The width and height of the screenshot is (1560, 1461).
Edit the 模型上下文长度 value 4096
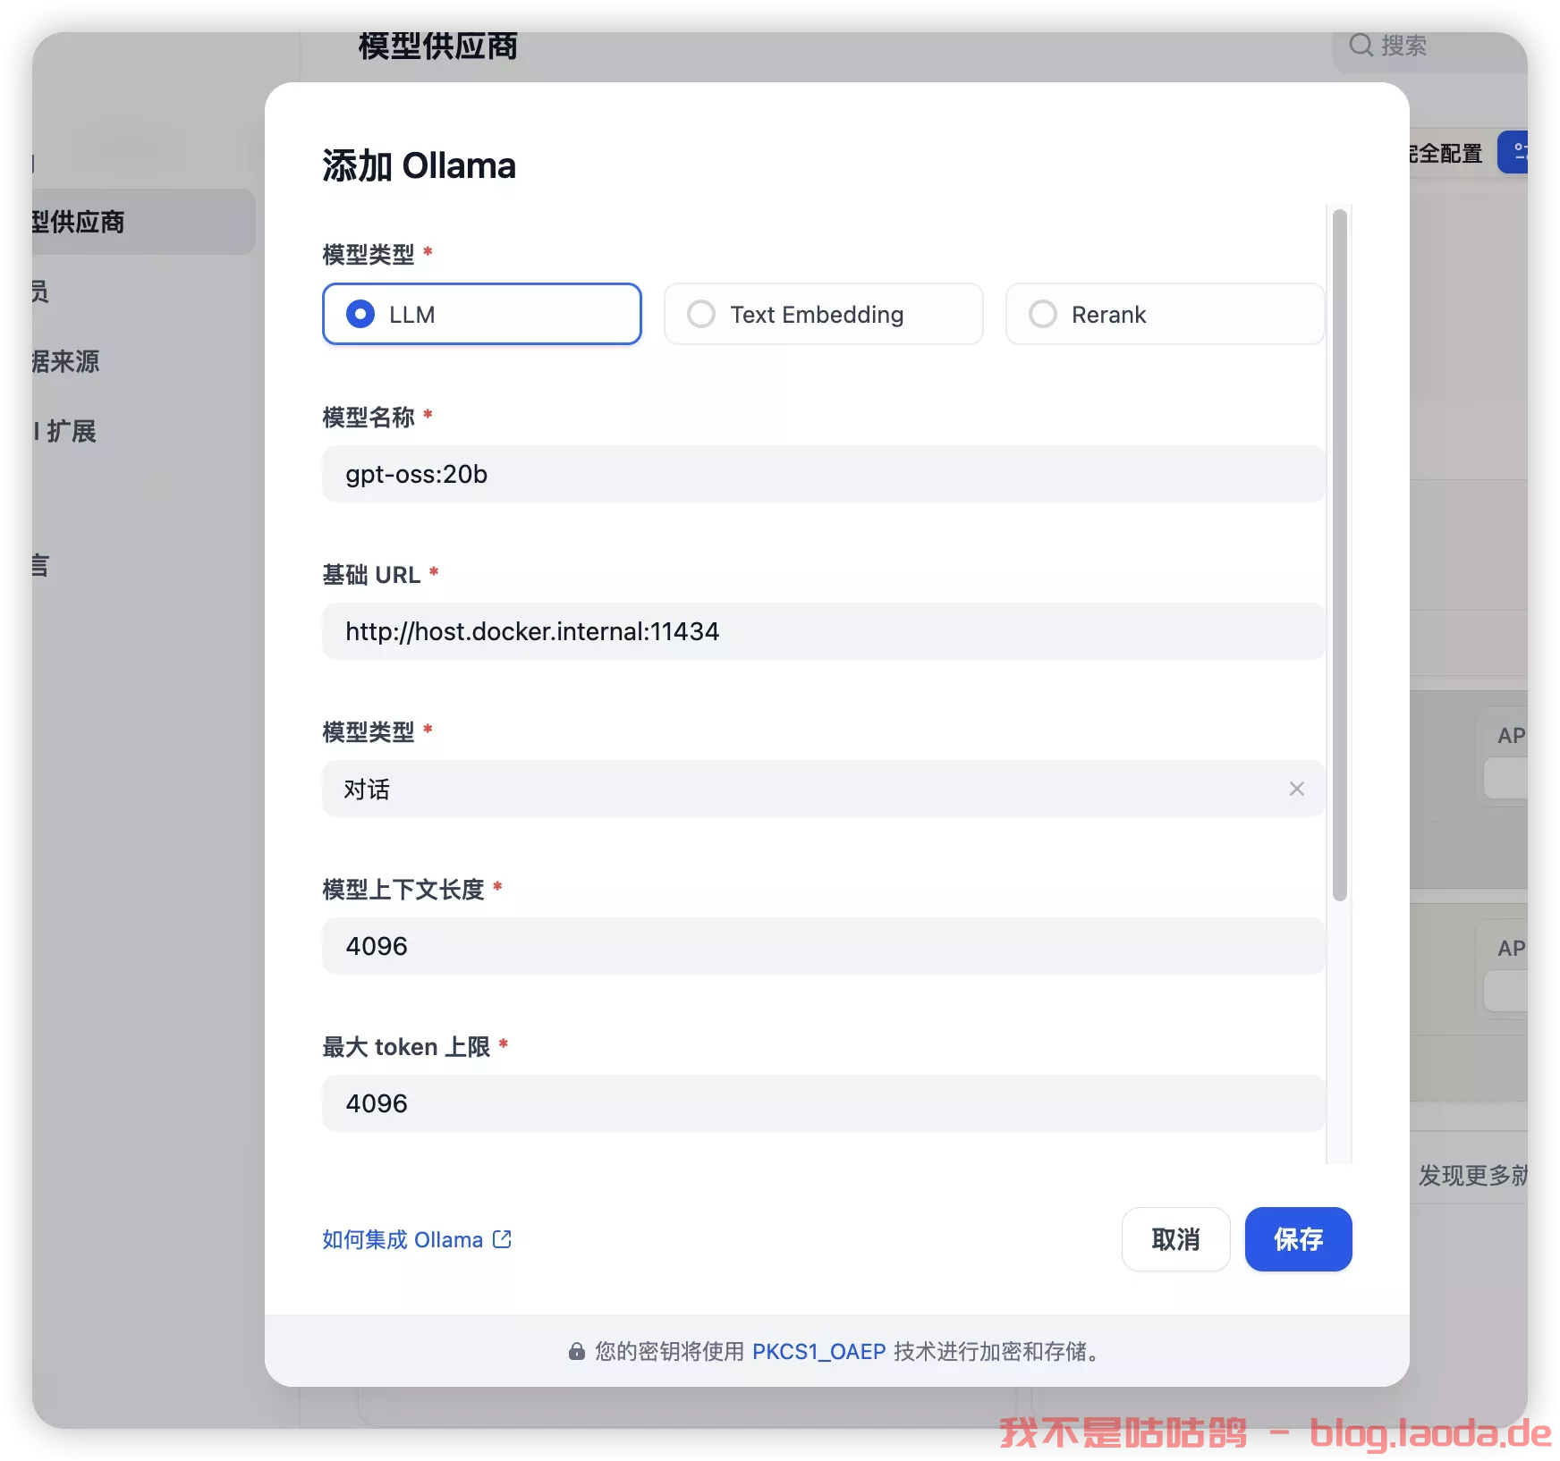click(823, 946)
